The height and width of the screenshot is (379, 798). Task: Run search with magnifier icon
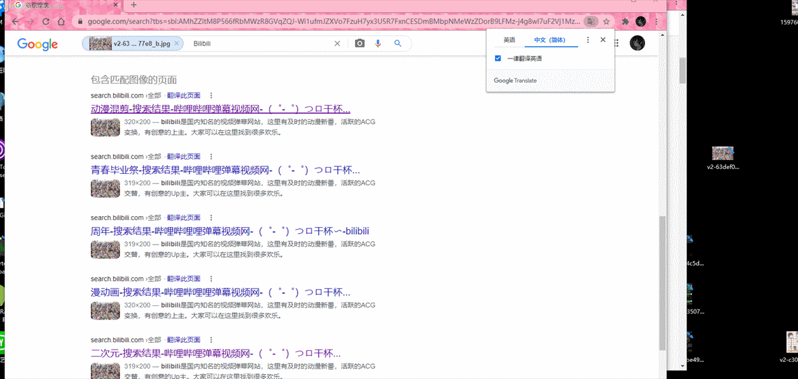point(398,44)
